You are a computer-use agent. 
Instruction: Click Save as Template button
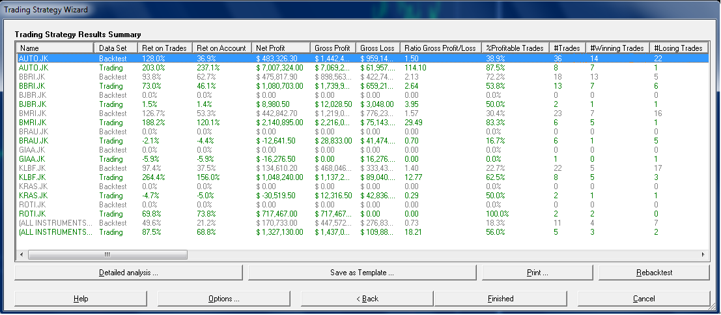pyautogui.click(x=362, y=273)
